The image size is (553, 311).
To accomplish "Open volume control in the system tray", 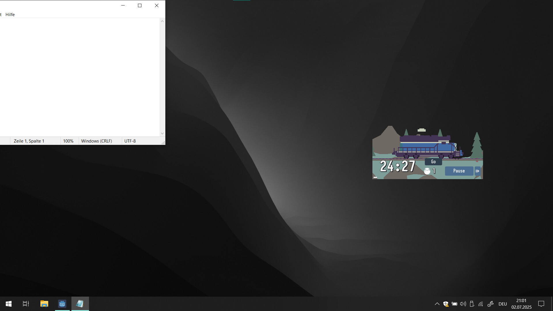I will pyautogui.click(x=463, y=304).
